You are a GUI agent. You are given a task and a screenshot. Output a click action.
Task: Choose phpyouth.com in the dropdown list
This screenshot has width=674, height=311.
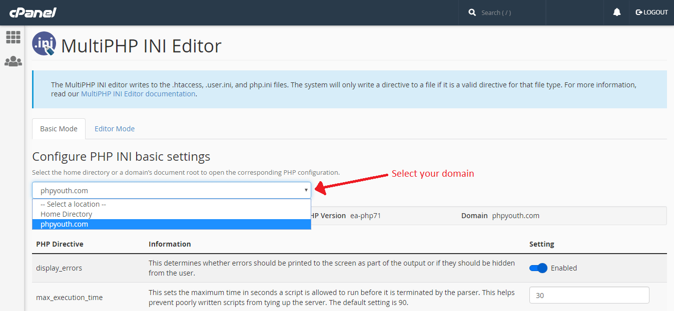[x=172, y=224]
